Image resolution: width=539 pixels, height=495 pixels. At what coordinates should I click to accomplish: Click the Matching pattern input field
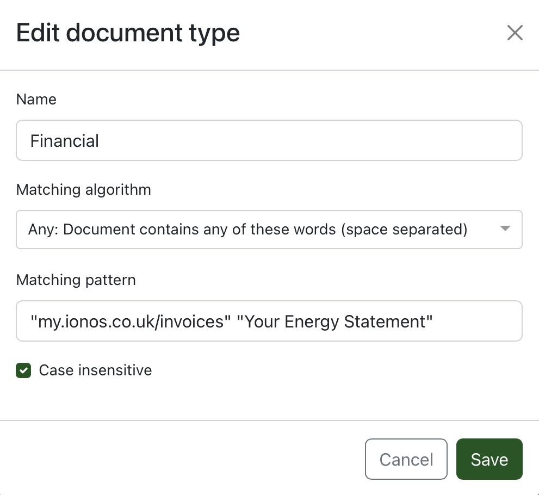269,321
